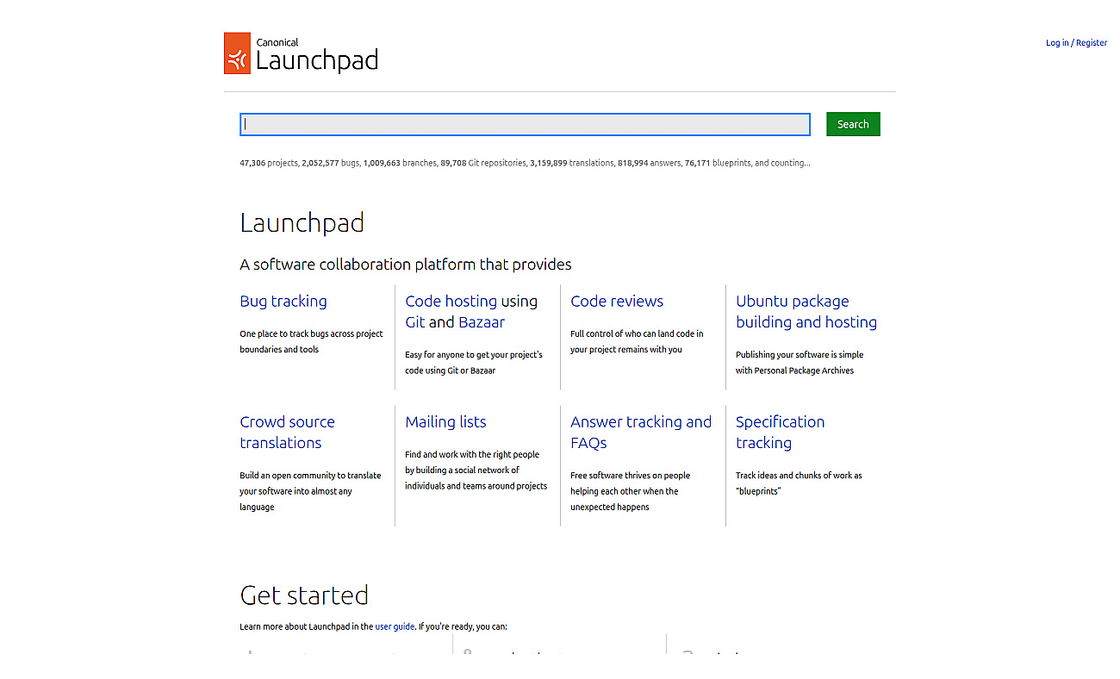Open the Log in / Register link
Image resolution: width=1120 pixels, height=679 pixels.
coord(1076,43)
